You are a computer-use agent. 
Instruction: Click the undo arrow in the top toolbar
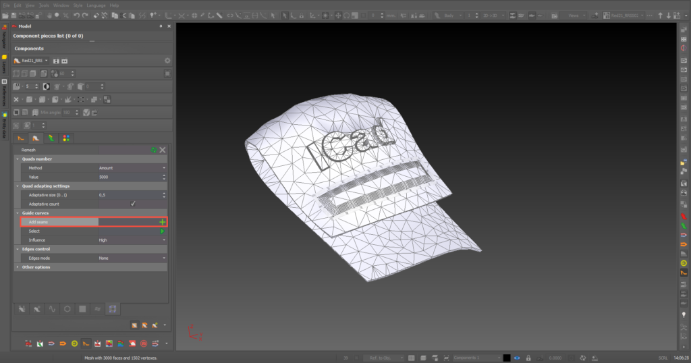(x=76, y=15)
